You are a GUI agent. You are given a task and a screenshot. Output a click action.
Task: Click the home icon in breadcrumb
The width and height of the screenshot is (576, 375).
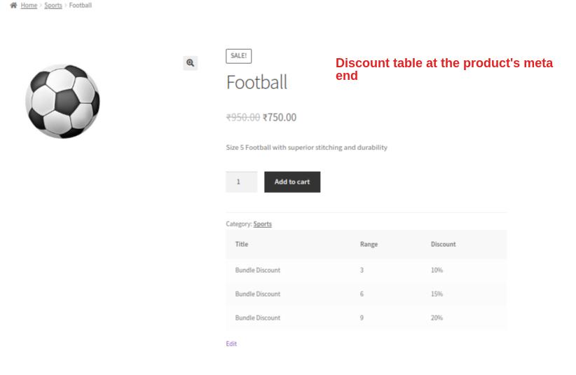13,5
